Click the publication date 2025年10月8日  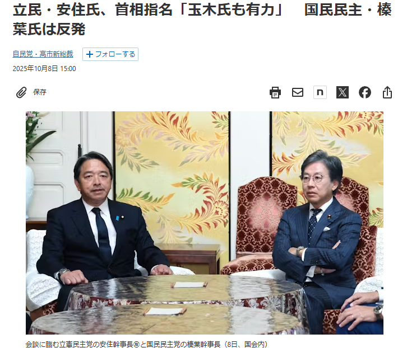click(x=35, y=69)
